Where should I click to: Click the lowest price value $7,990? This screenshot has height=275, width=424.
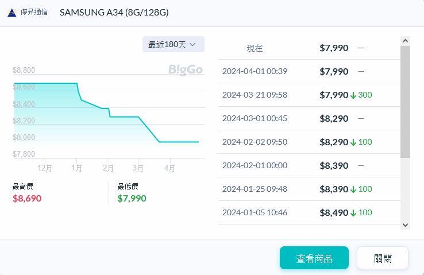(132, 198)
